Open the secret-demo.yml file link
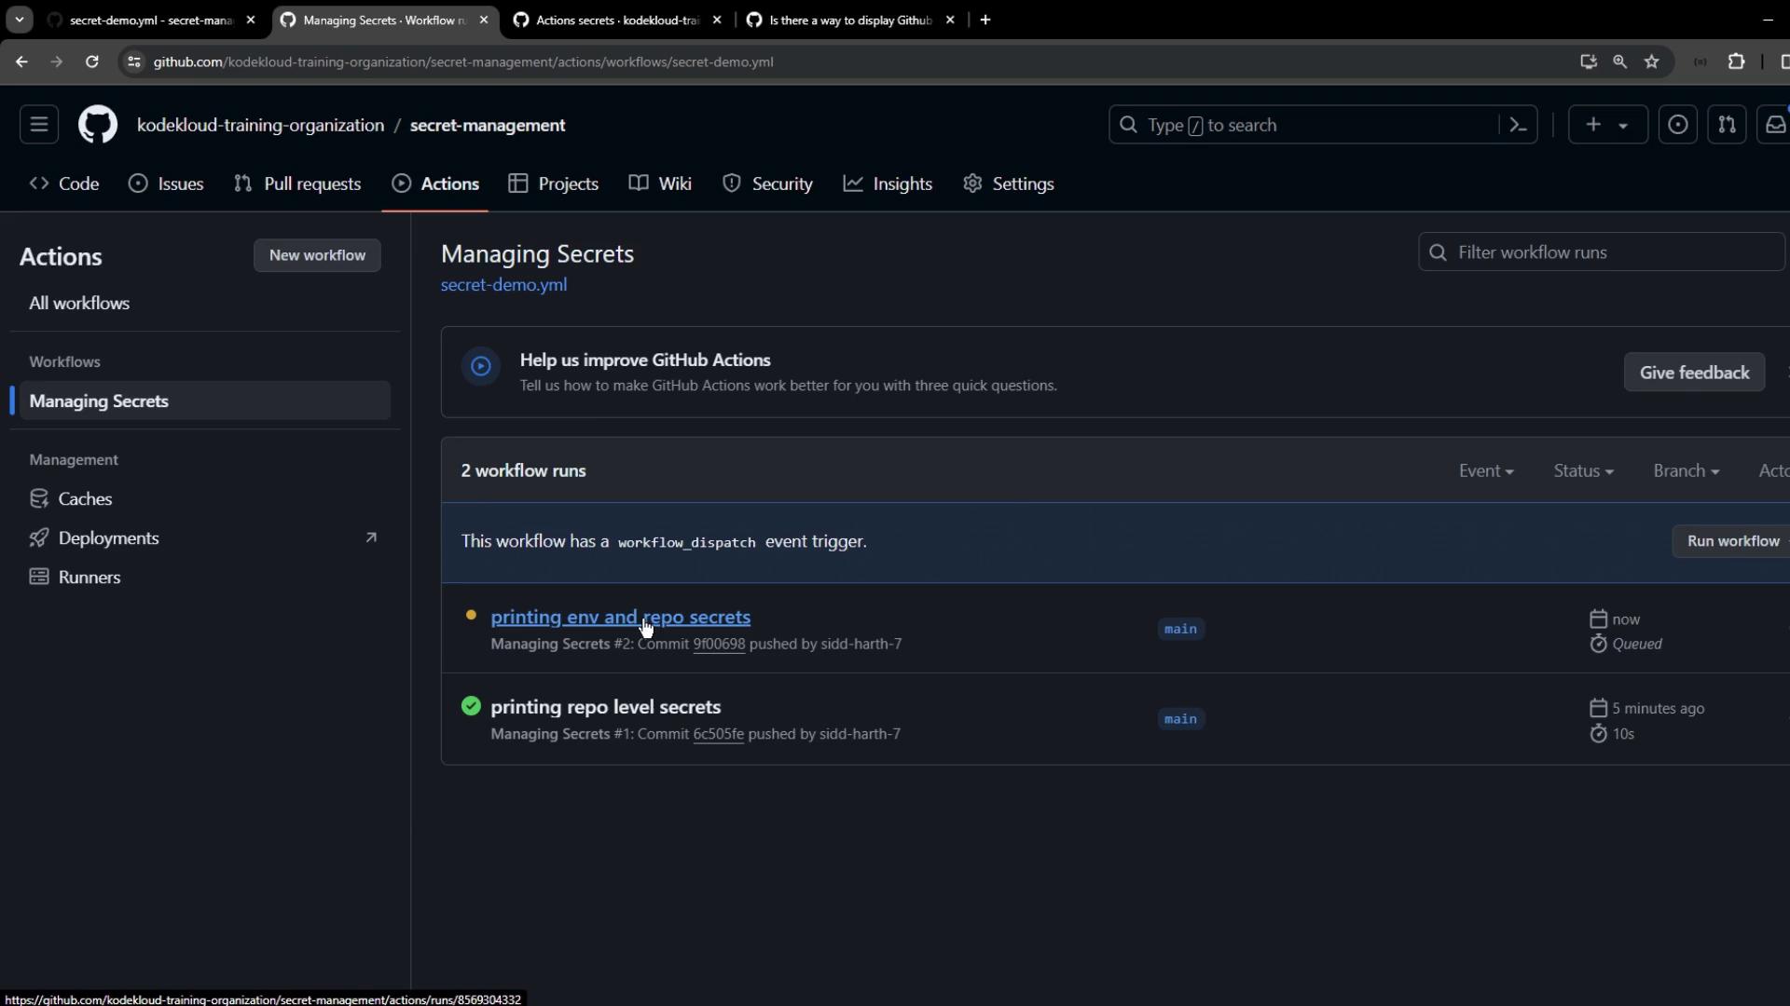 [503, 285]
